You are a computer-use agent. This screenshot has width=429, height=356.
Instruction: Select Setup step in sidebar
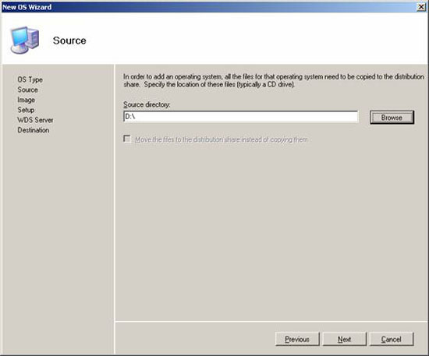(26, 110)
